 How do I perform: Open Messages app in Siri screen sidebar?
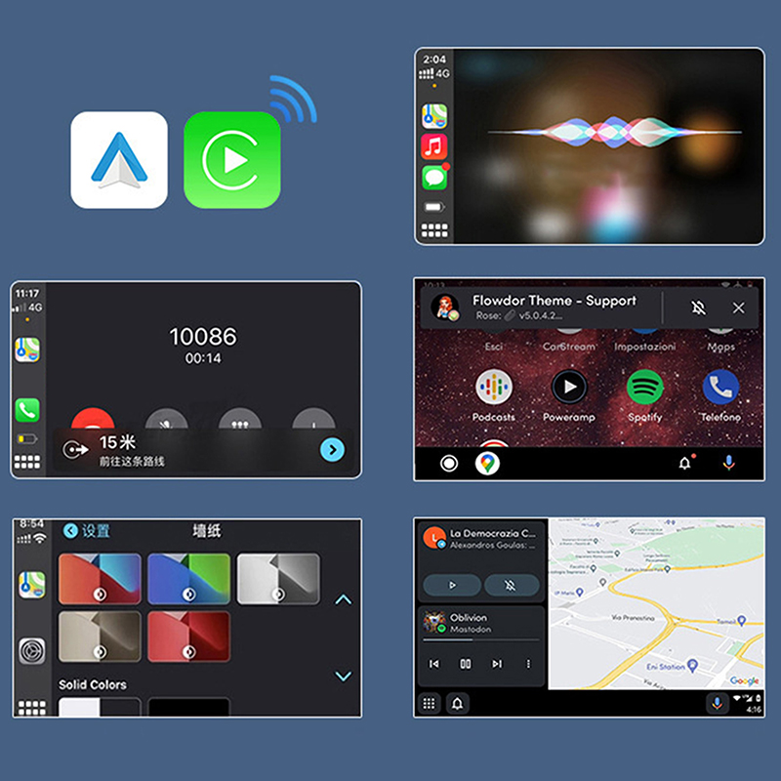pos(434,177)
